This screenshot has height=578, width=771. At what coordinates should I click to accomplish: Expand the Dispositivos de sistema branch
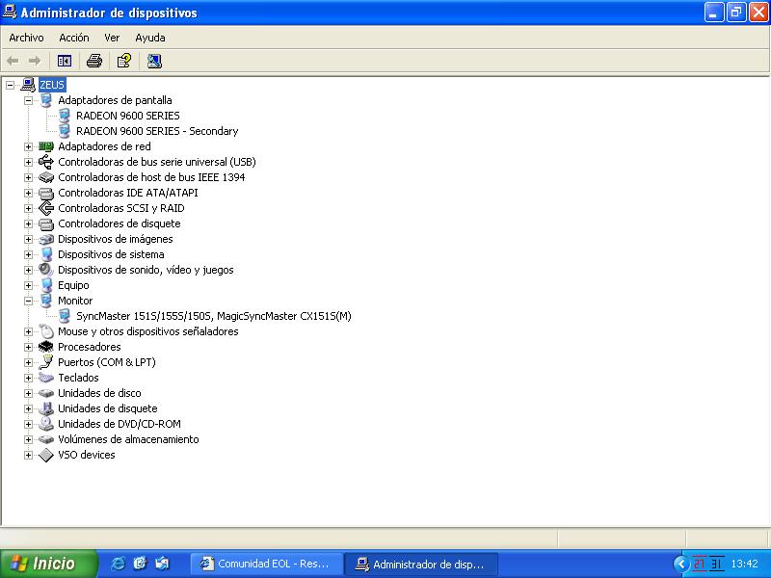pyautogui.click(x=29, y=254)
